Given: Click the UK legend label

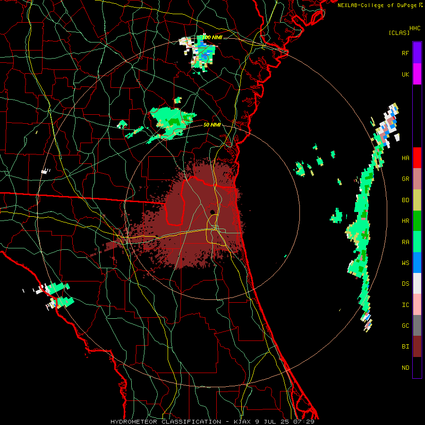Looking at the screenshot, I should (x=405, y=75).
